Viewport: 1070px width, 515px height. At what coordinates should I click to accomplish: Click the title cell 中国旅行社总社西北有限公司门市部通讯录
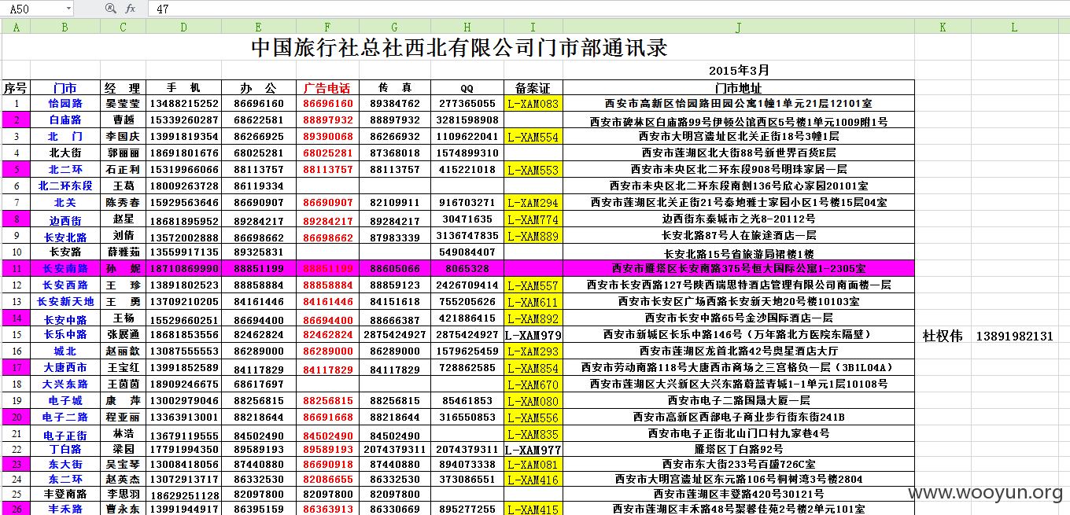click(459, 47)
